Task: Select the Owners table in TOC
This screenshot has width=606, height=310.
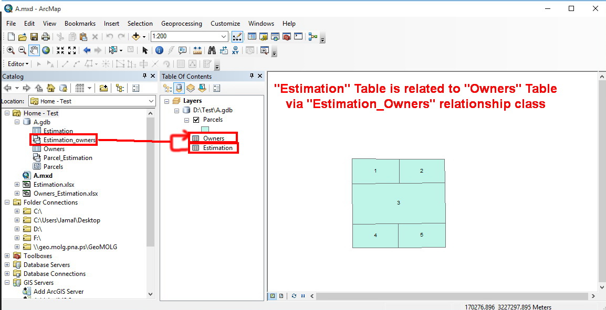Action: coord(213,138)
